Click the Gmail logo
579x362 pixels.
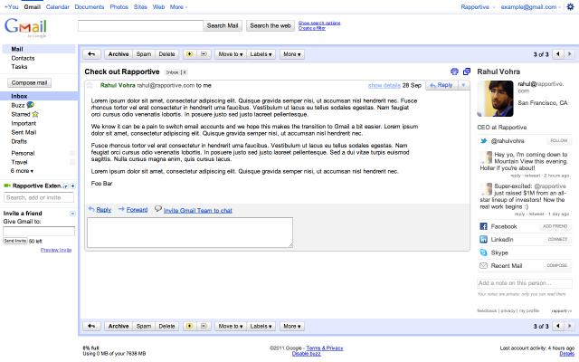click(x=25, y=26)
